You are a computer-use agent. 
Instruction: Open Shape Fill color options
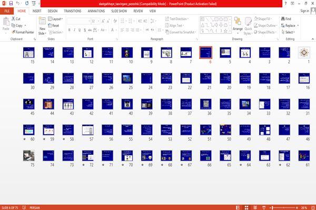coord(263,19)
